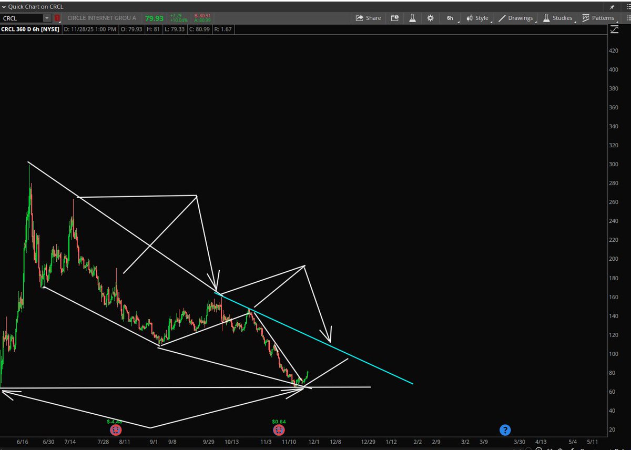This screenshot has width=631, height=450.
Task: Collapse the Quick Chart on CRCL panel
Action: [x=4, y=6]
